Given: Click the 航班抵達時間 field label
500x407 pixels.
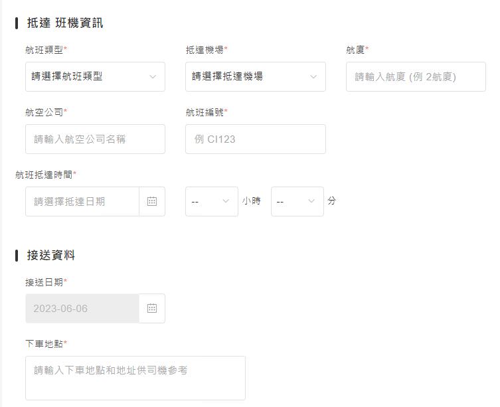Looking at the screenshot, I should [44, 175].
